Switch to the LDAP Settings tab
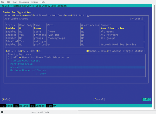The width and height of the screenshot is (156, 114). tap(81, 16)
